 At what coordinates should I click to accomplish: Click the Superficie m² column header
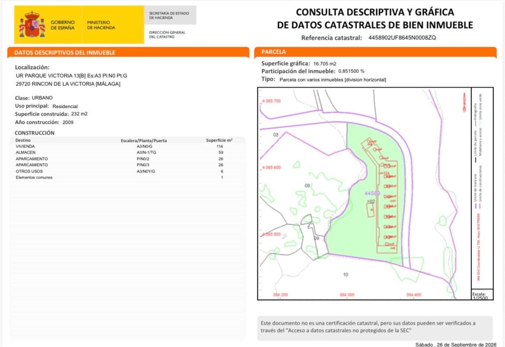(219, 140)
